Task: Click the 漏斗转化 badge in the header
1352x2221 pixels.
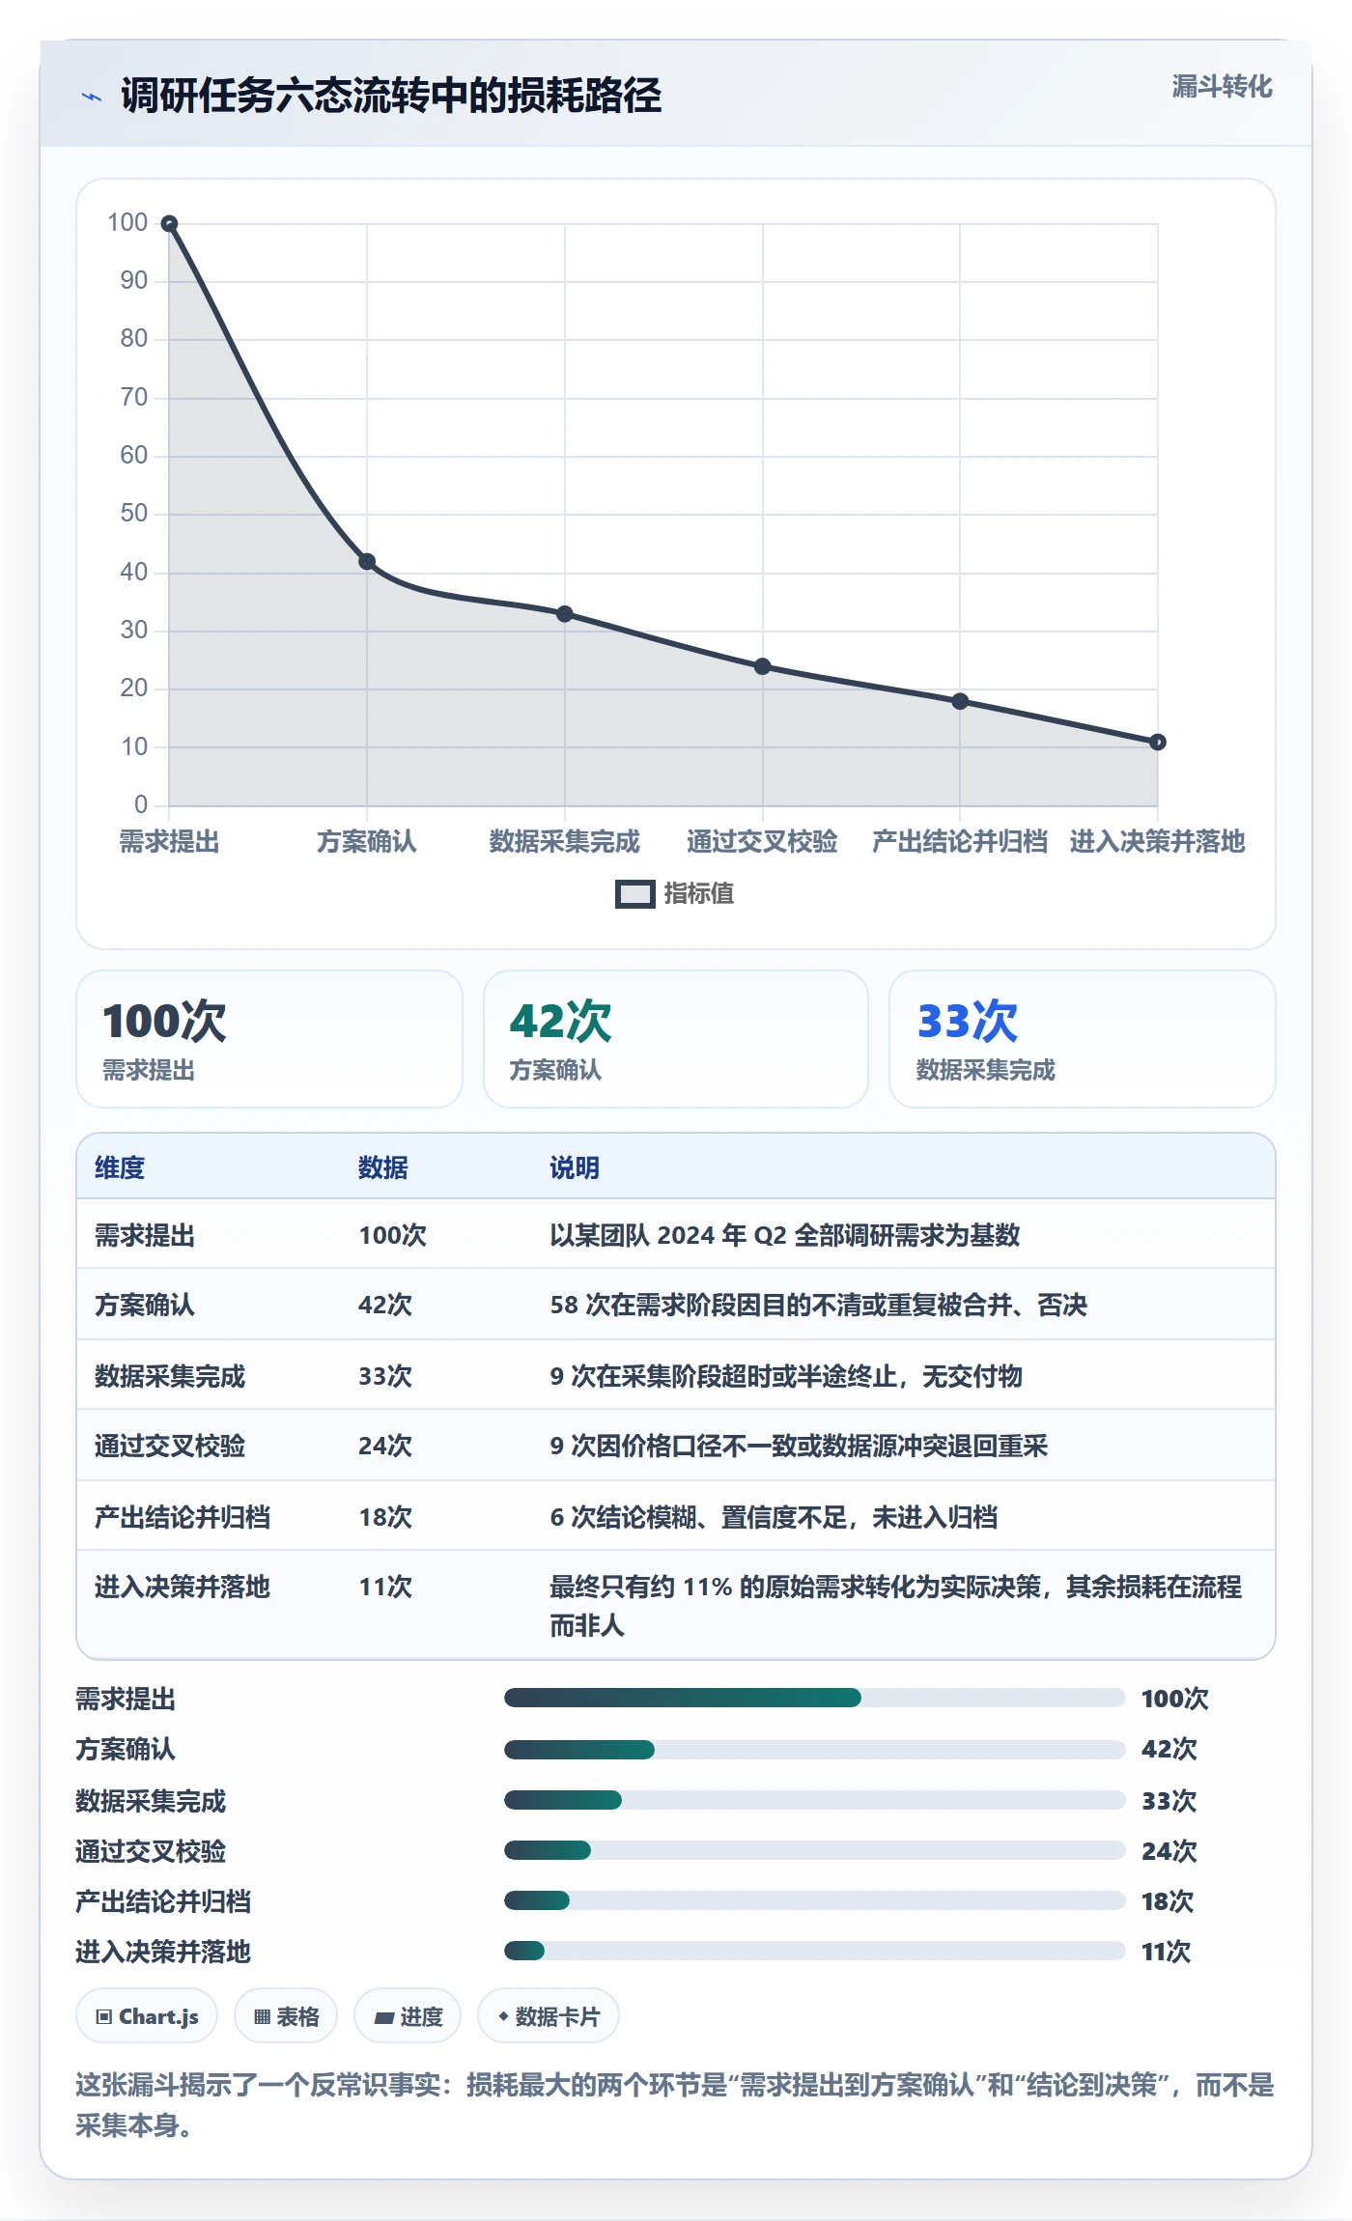Action: (1222, 87)
